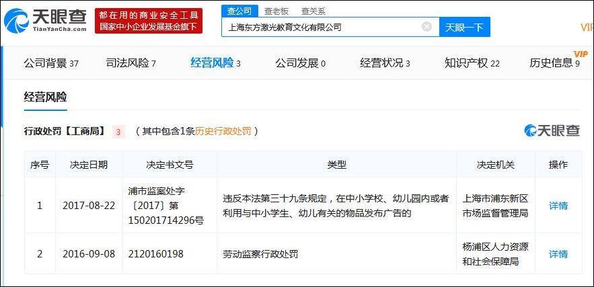
Task: Click the 操作 column header
Action: (x=558, y=165)
